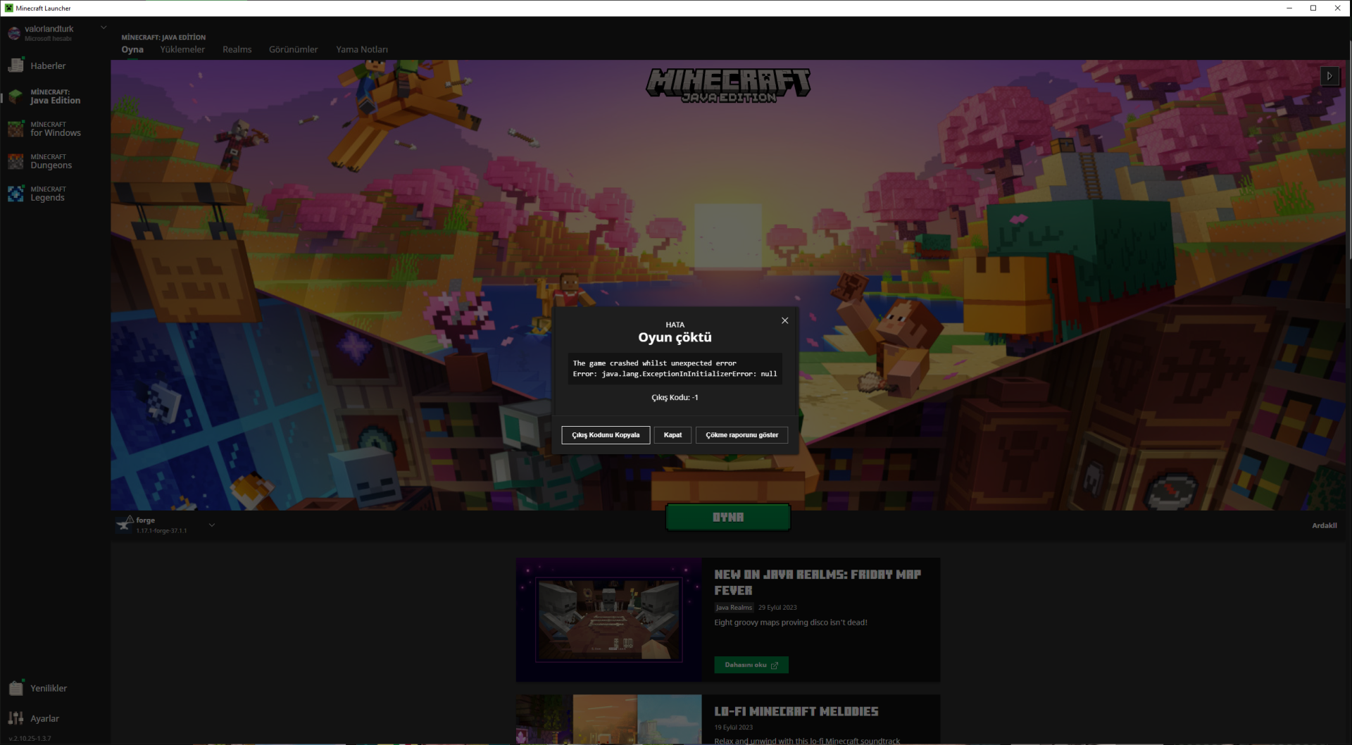1352x745 pixels.
Task: Open the Minecraft Legends icon
Action: [15, 194]
